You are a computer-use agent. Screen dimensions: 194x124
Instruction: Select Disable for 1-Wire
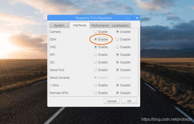pos(117,85)
